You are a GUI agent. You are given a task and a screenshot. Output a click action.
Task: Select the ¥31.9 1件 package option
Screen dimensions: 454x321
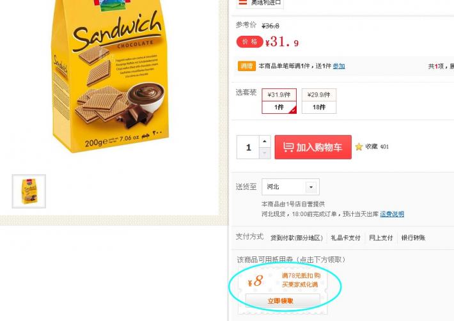point(279,101)
